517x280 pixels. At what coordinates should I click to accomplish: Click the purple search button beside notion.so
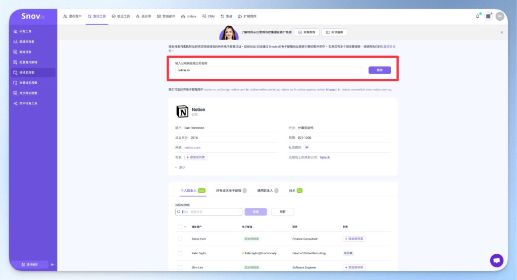[x=380, y=70]
